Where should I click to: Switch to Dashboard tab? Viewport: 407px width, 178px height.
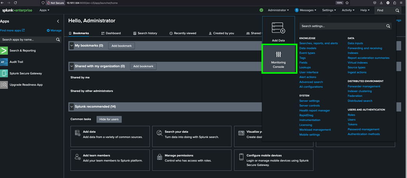tap(111, 33)
